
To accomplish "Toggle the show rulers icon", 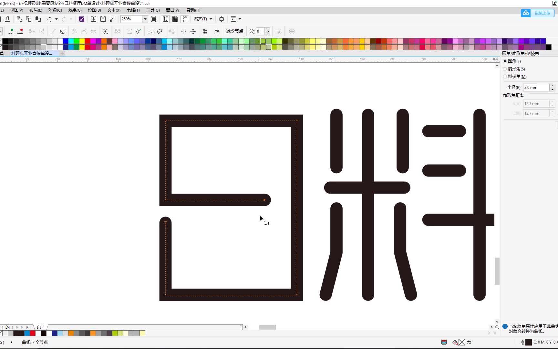I will [165, 19].
